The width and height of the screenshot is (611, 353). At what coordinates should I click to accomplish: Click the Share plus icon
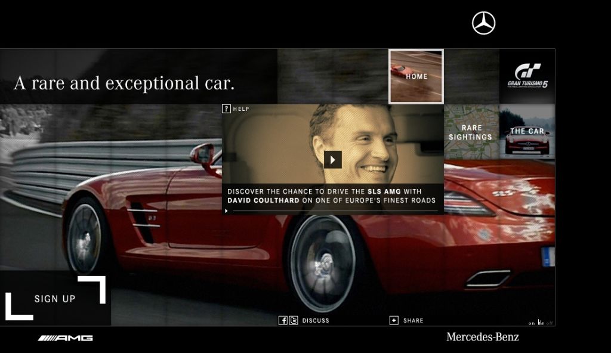[394, 320]
